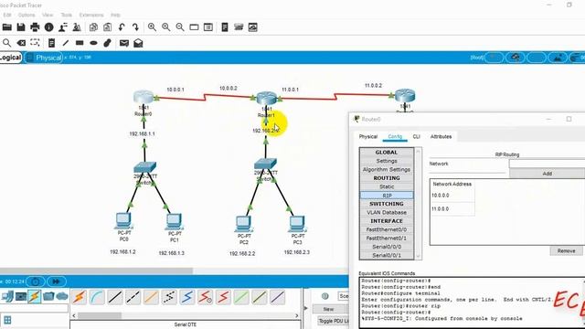This screenshot has width=585, height=329.
Task: Open the Physical tab in Router0 window
Action: [368, 136]
